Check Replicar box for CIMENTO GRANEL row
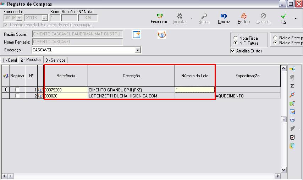 coord(17,90)
